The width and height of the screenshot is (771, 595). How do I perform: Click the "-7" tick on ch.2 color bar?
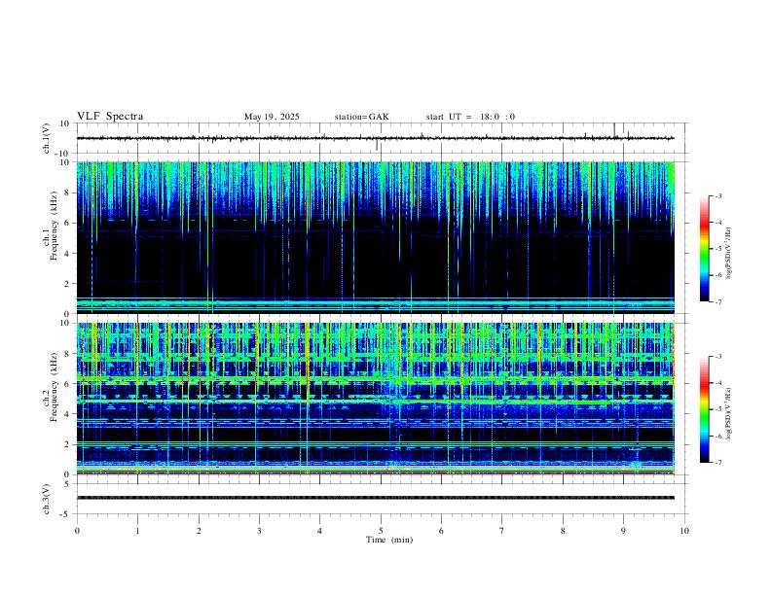717,463
